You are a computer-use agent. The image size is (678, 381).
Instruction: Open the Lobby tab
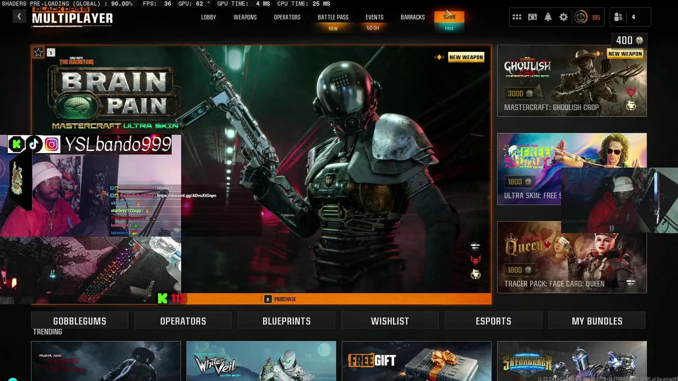pos(209,17)
